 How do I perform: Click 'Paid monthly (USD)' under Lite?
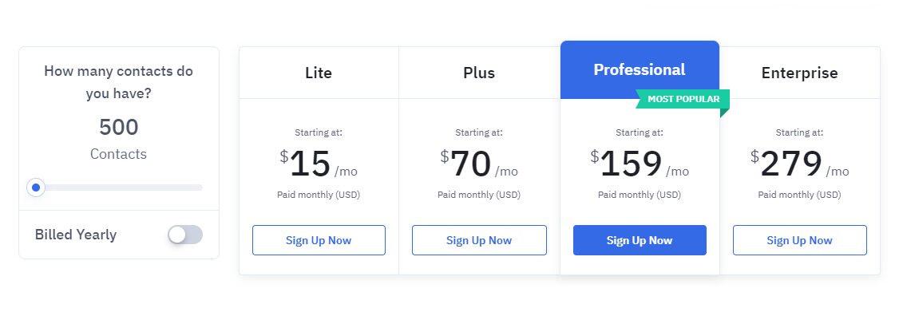pos(319,195)
